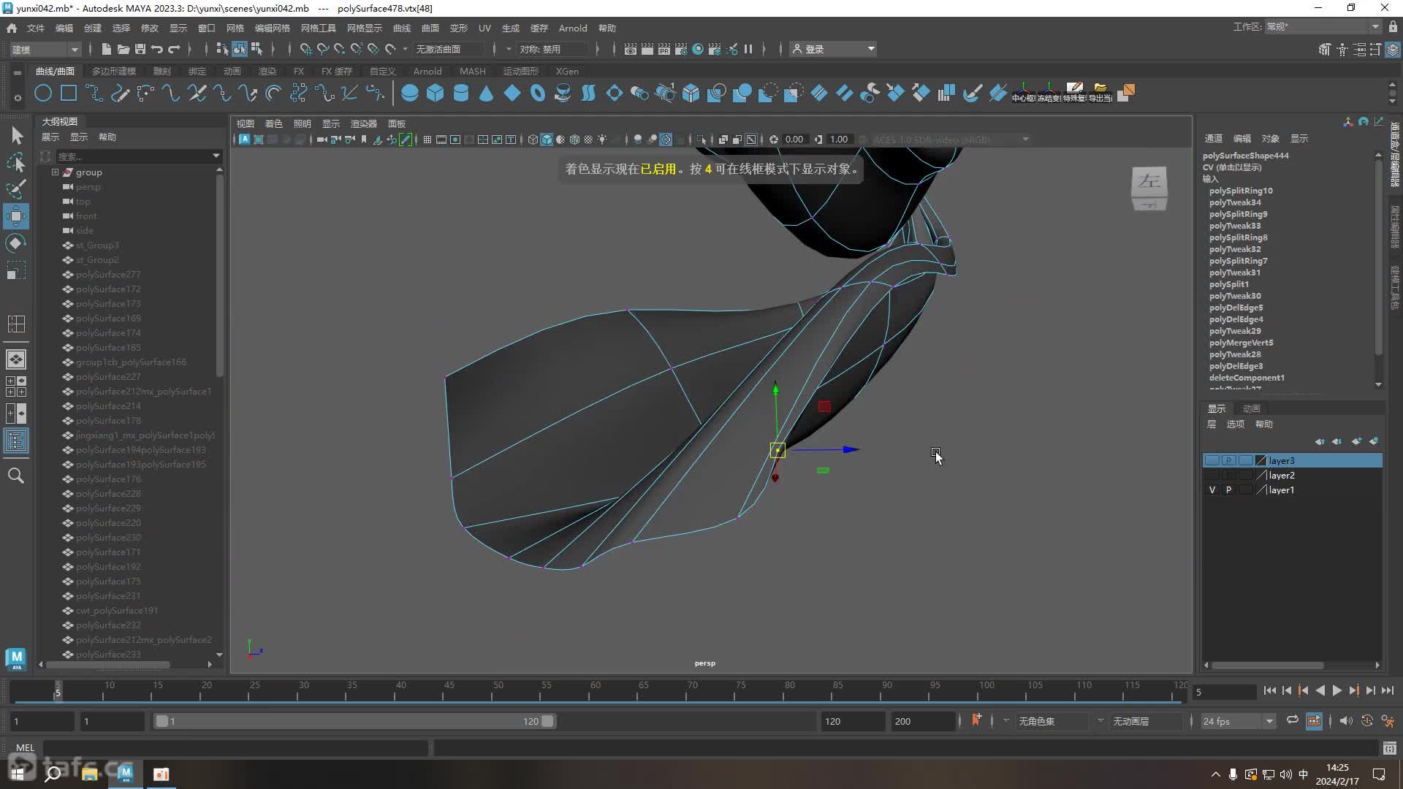Create a NURBS torus from shelf
1403x789 pixels.
click(538, 94)
